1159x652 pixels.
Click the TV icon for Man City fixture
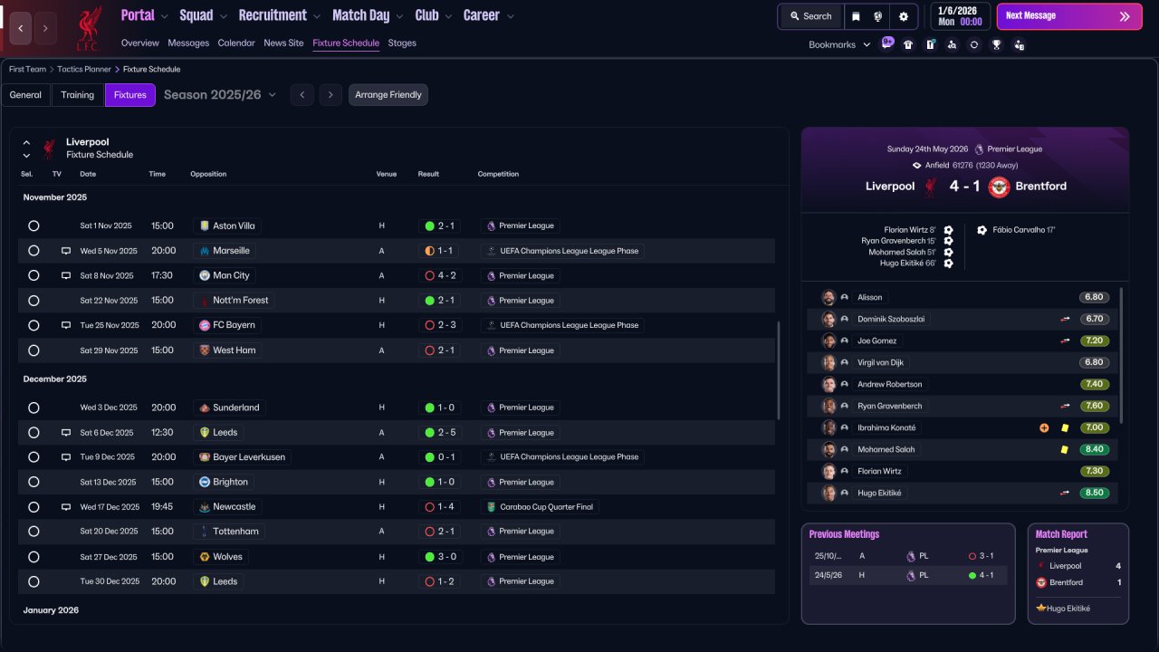click(66, 275)
